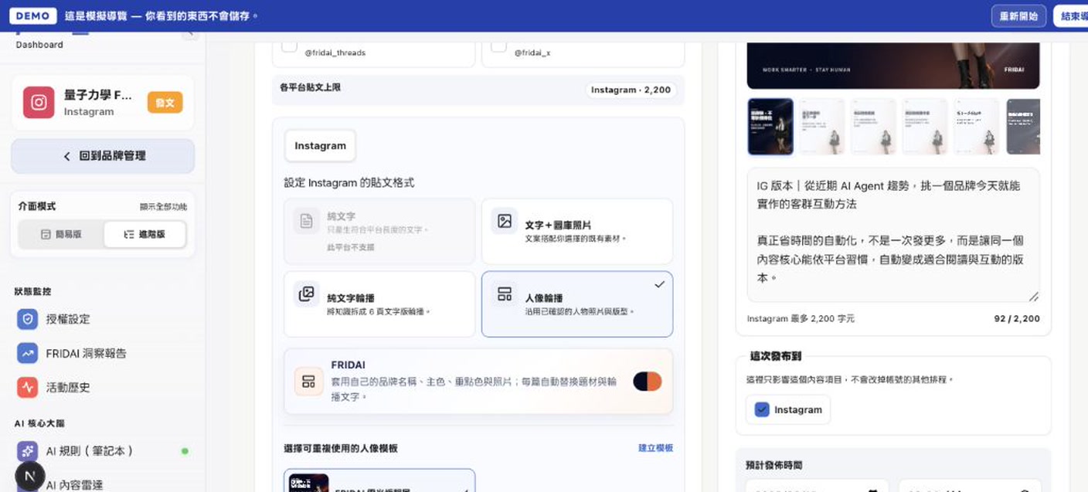The image size is (1088, 492).
Task: Click the layout icon of 人像輪播
Action: (x=505, y=294)
